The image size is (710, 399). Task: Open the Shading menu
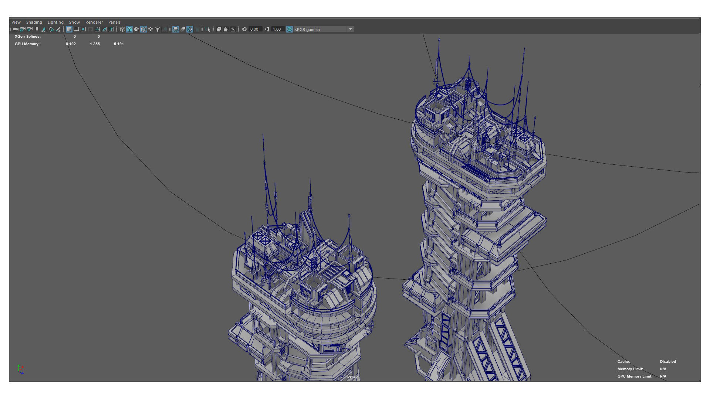[34, 22]
